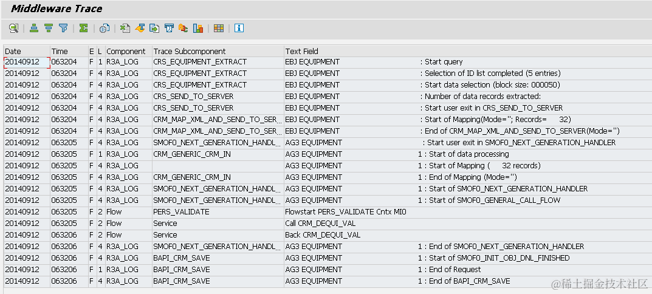Click 'Start user exit in CRS_SEND_TO_SERVER' text
652x294 pixels.
coord(493,108)
